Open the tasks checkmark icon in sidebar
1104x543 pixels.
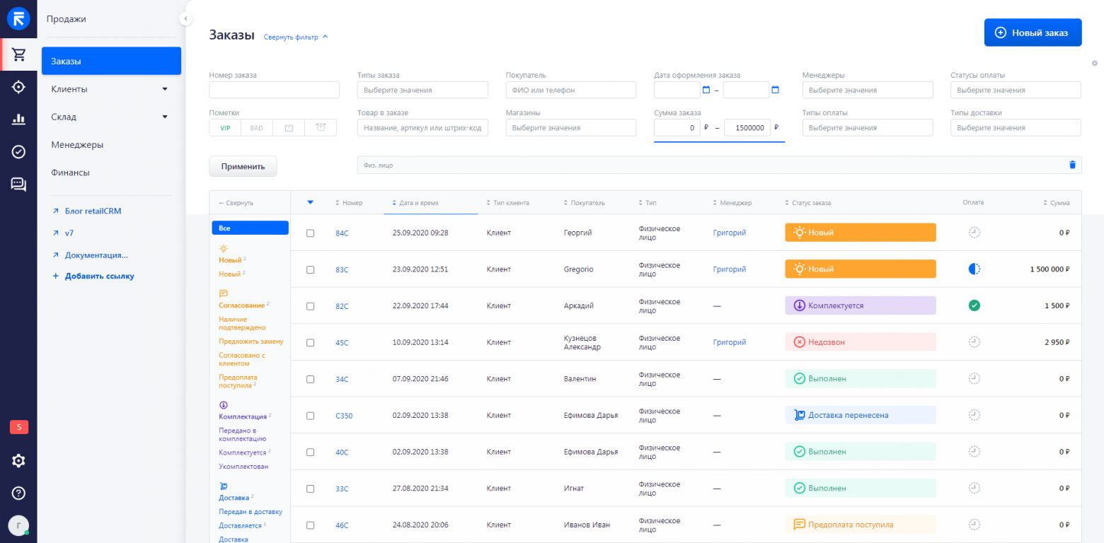[18, 151]
